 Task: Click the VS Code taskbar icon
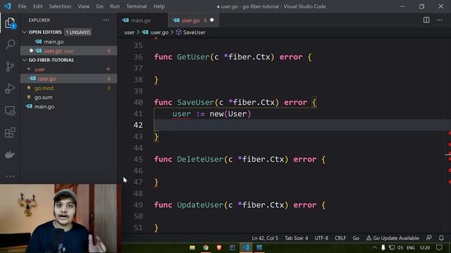pyautogui.click(x=246, y=247)
